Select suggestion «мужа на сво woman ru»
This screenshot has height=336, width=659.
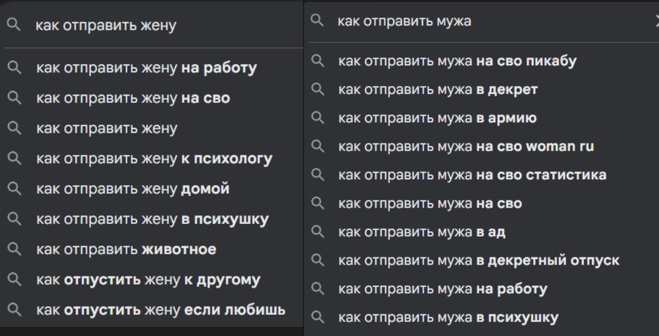pos(466,147)
